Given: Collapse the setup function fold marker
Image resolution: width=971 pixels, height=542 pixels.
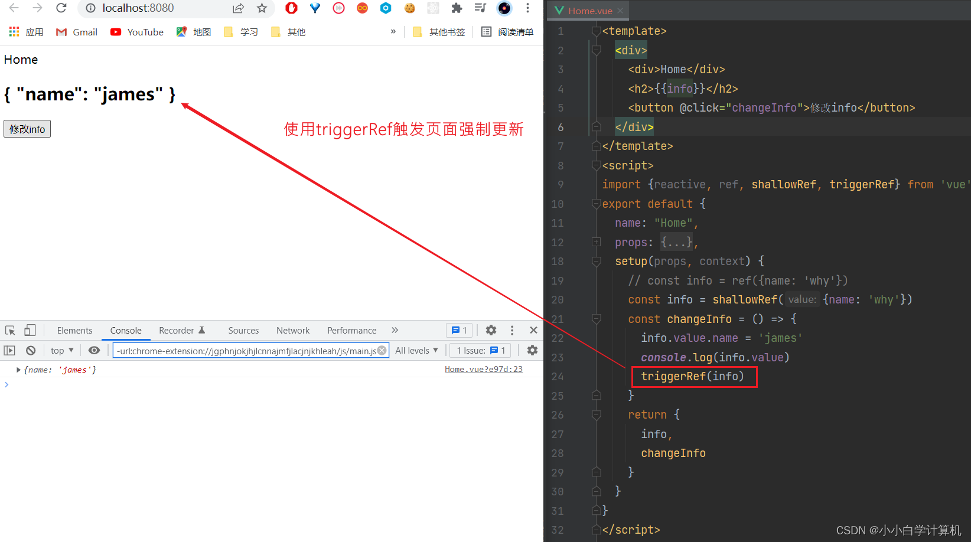Looking at the screenshot, I should [597, 261].
